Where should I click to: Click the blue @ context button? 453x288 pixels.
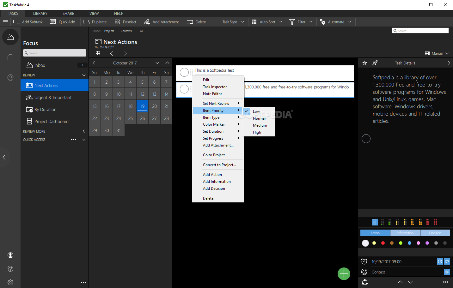click(447, 272)
